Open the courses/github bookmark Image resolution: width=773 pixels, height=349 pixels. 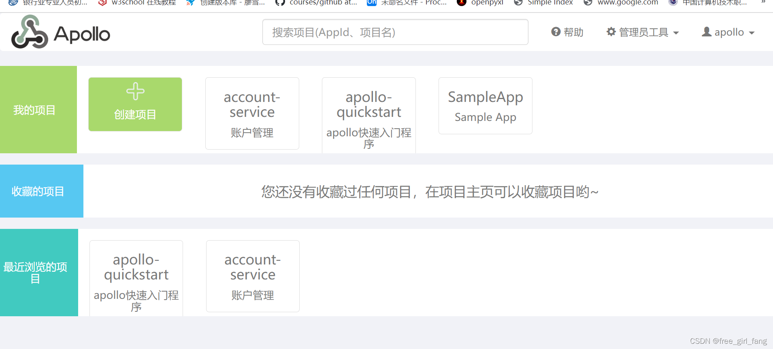316,2
